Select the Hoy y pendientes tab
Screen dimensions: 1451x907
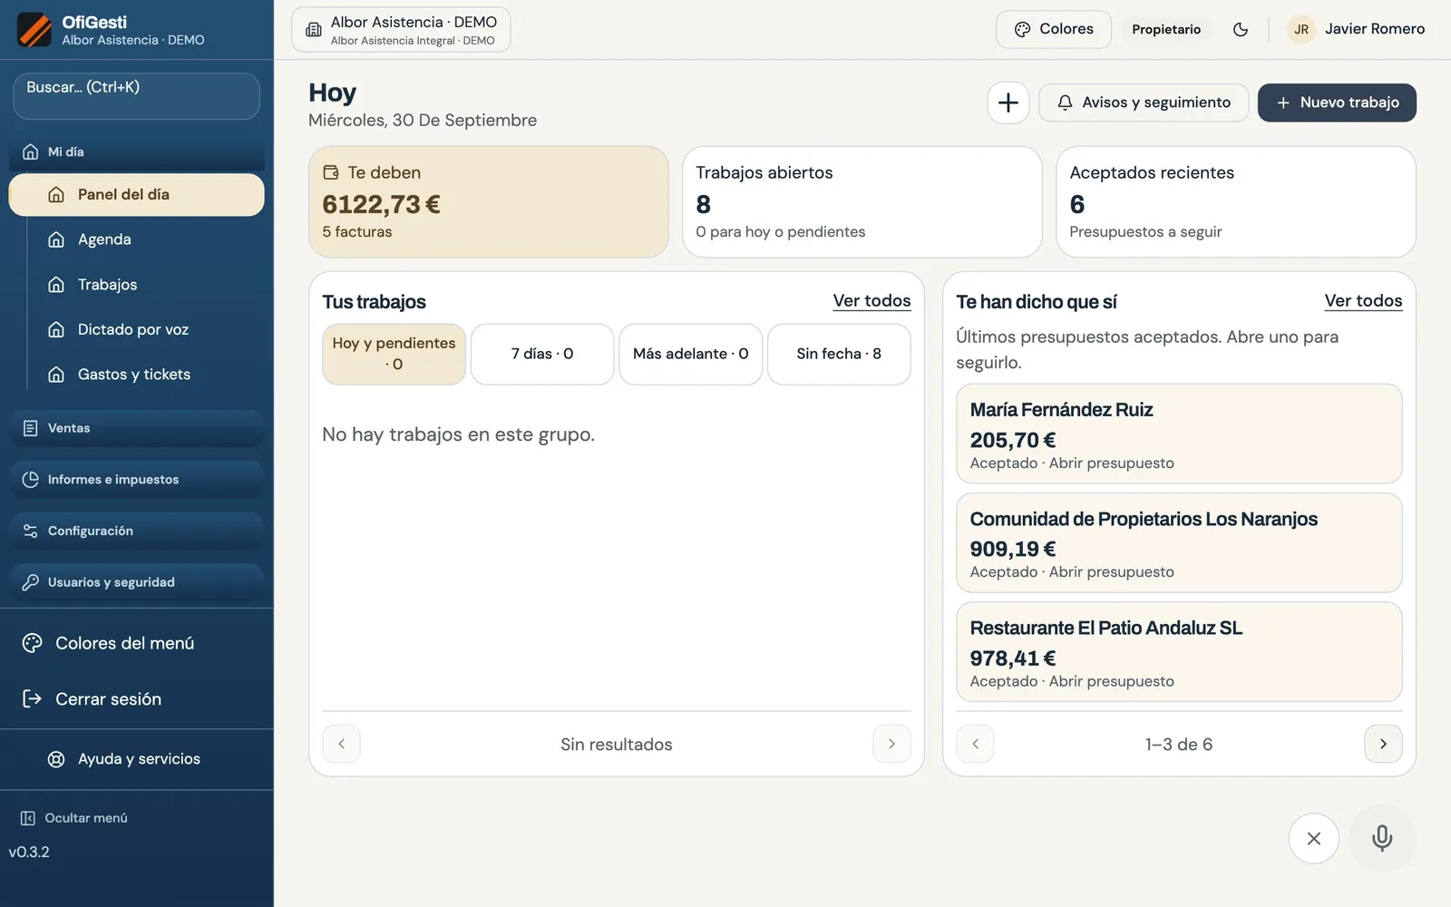[x=394, y=354]
